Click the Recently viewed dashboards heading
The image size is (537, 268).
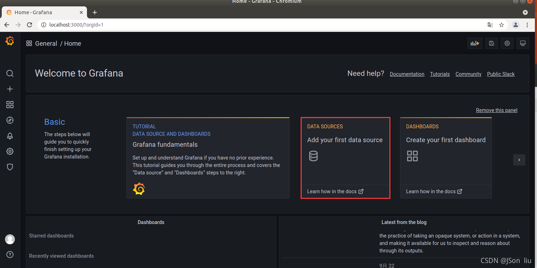[x=61, y=256]
